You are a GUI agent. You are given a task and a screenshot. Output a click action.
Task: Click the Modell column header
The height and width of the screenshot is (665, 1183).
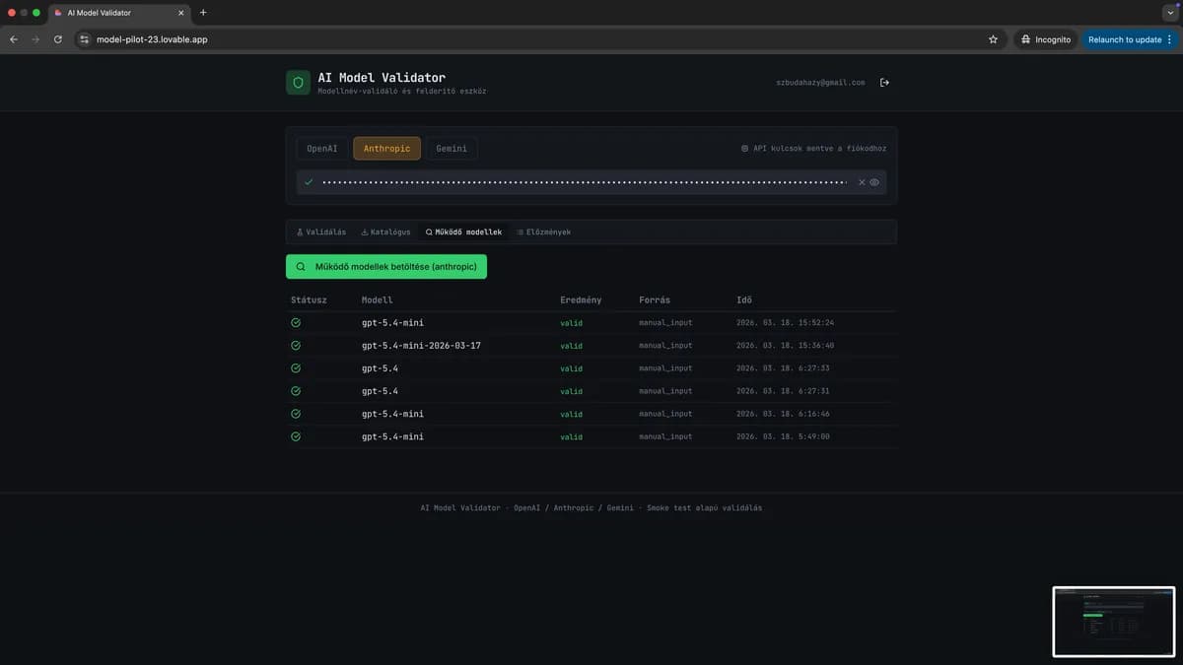tap(377, 299)
